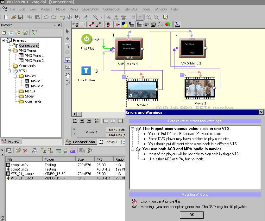This screenshot has width=265, height=221.
Task: Click the canvas horizontal scrollbar left arrow
Action: click(x=74, y=114)
